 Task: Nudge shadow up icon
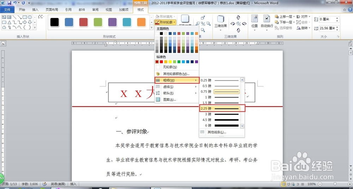pos(203,18)
